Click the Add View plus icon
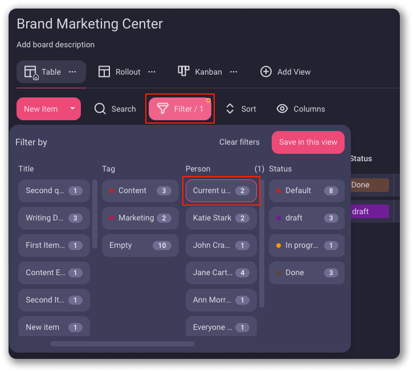Screen dimensions: 413x372 click(265, 72)
